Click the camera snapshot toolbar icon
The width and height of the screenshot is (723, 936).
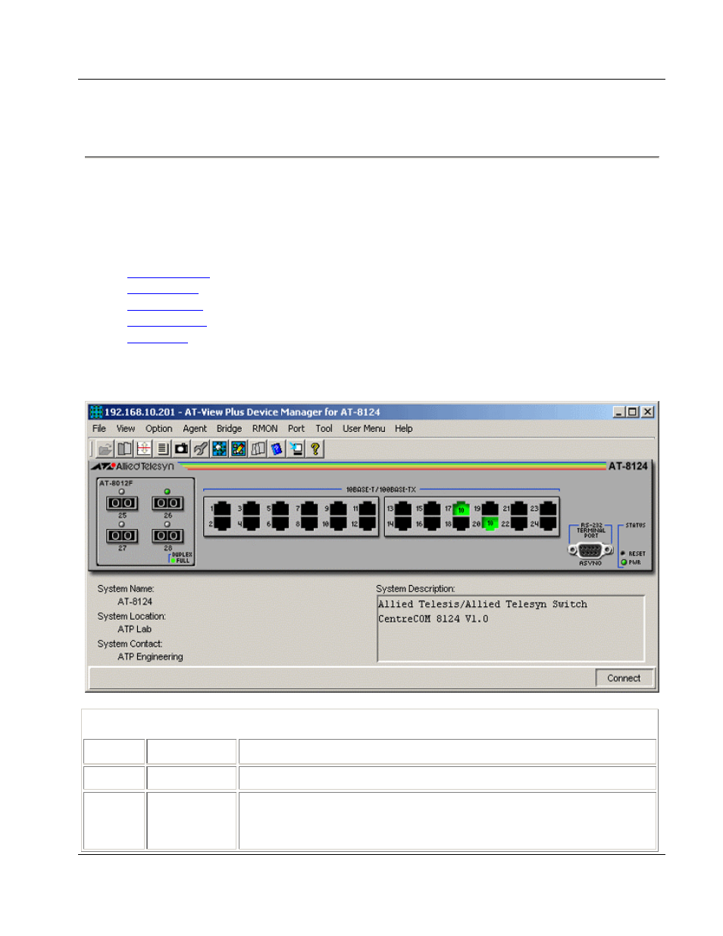pos(181,449)
